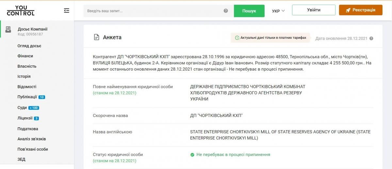Select the Досьє Компанії header item
392x169 pixels.
[x=33, y=29]
